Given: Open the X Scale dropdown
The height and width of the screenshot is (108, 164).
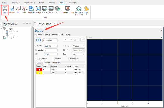Looking at the screenshot, I should (51, 46).
